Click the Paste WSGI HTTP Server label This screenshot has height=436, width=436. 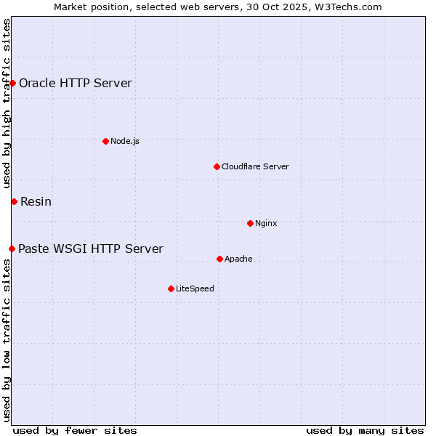tap(91, 249)
